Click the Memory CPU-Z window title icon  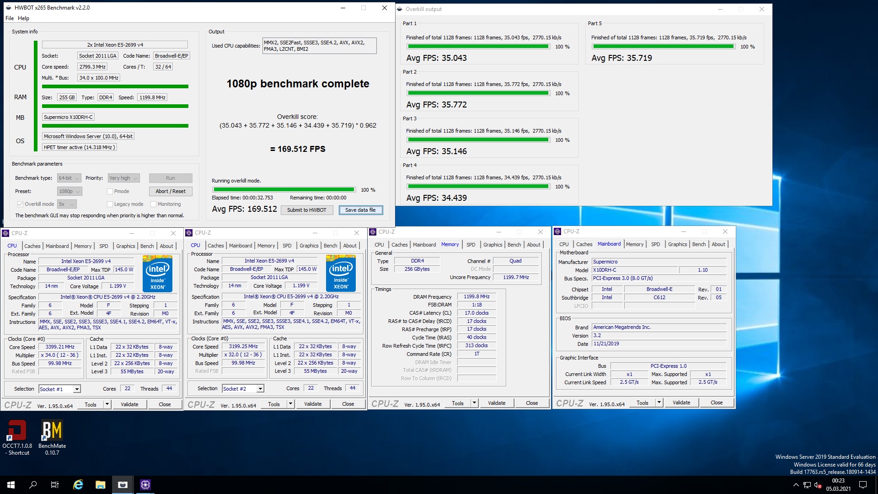pyautogui.click(x=373, y=232)
